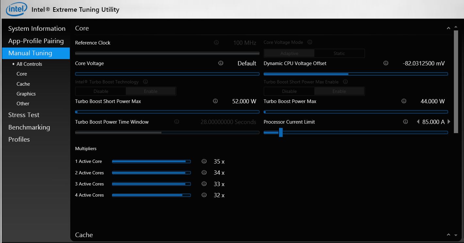Select Cache submenu item
Image resolution: width=464 pixels, height=243 pixels.
(23, 84)
